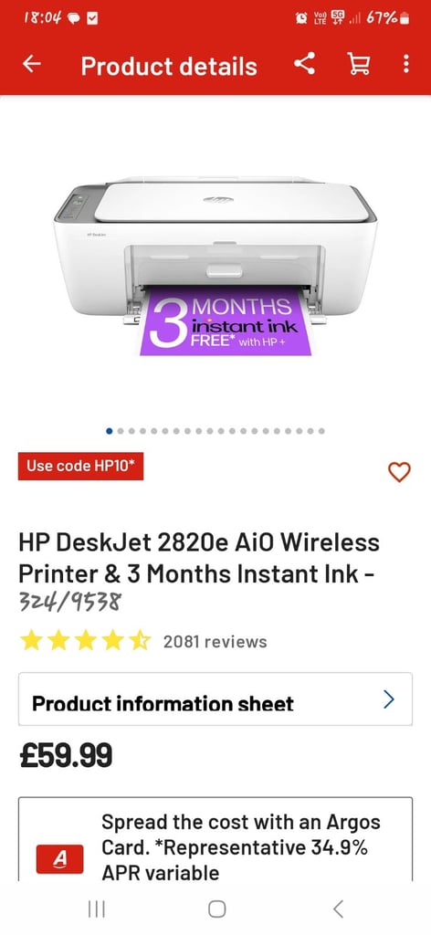431x935 pixels.
Task: Tap the Product details header title
Action: 169,66
